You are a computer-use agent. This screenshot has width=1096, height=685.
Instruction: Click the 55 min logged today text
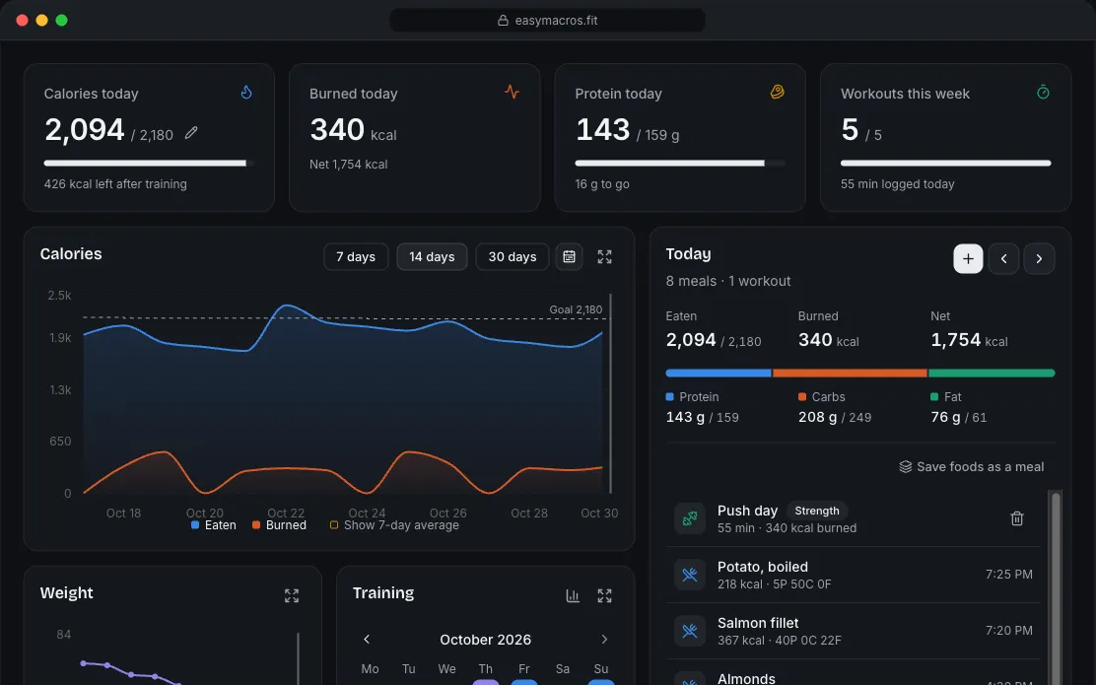coord(897,184)
